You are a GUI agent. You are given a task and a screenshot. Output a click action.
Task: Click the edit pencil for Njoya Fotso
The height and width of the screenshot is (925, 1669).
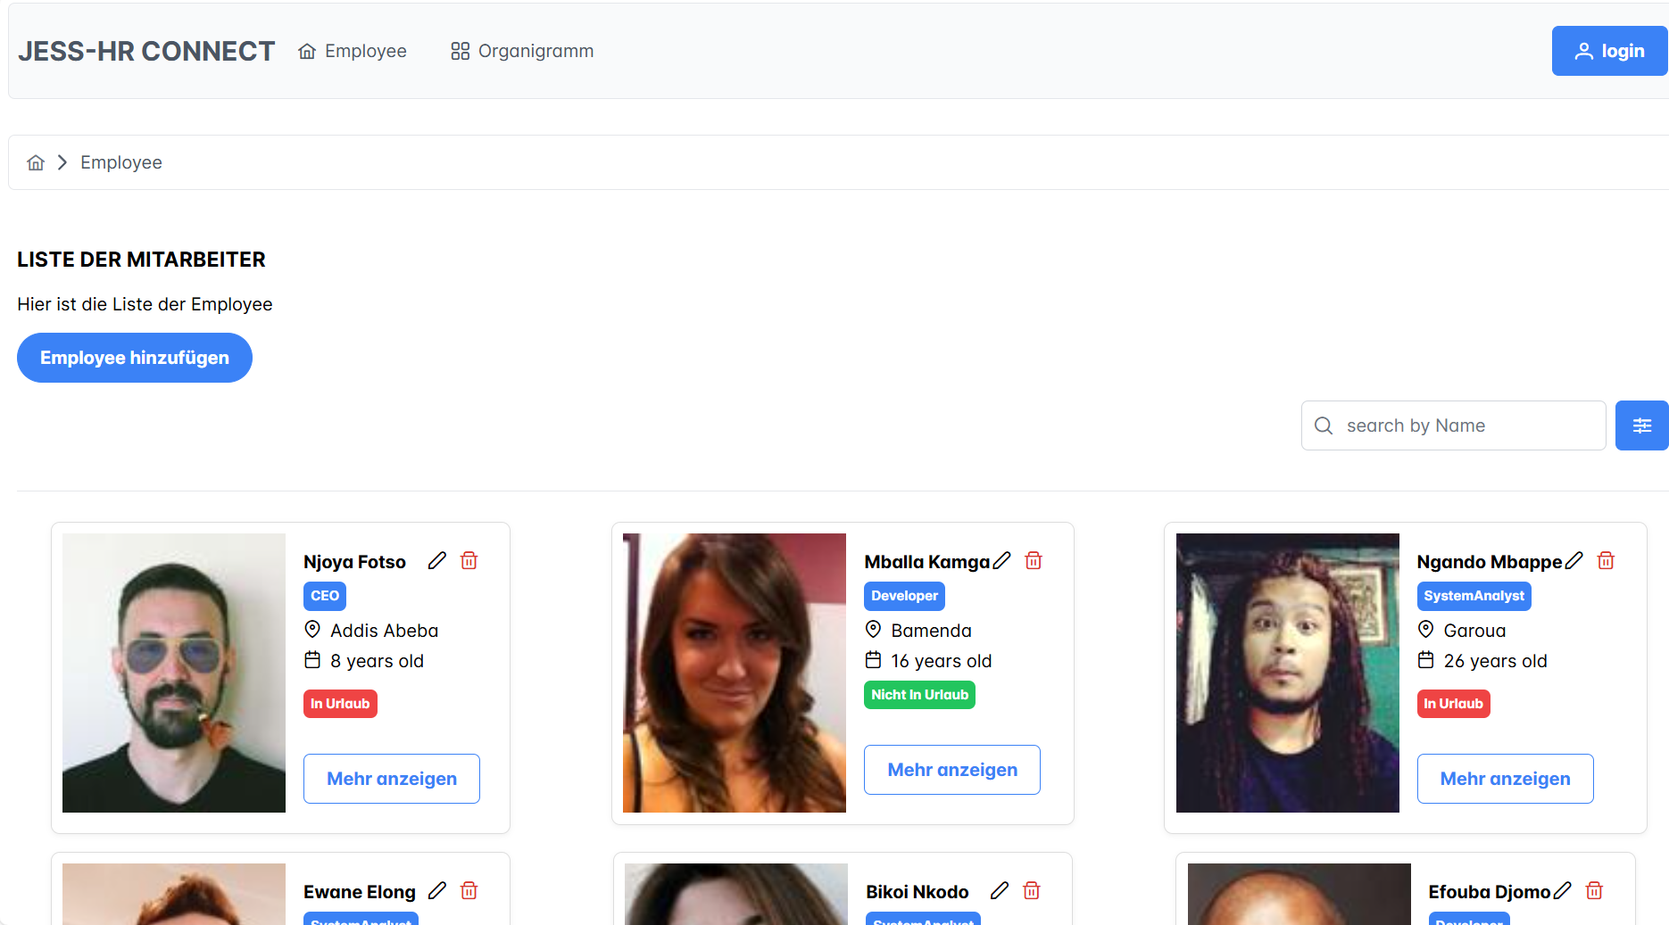coord(436,561)
